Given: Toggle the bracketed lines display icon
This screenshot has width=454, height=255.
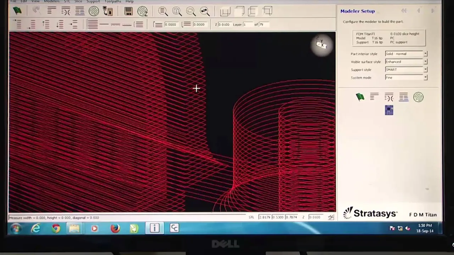Looking at the screenshot, I should point(139,24).
